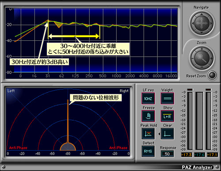Click the center meter readout -17.6
The height and width of the screenshot is (171, 221).
tap(199, 155)
